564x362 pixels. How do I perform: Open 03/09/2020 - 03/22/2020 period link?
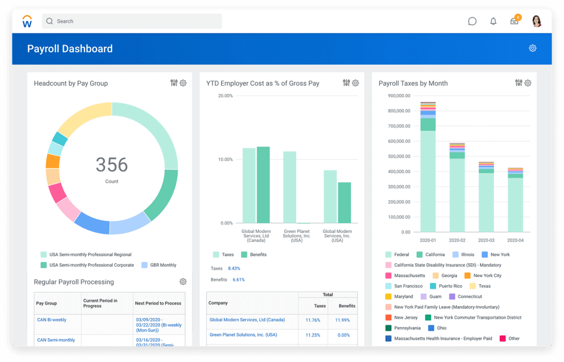coord(158,325)
